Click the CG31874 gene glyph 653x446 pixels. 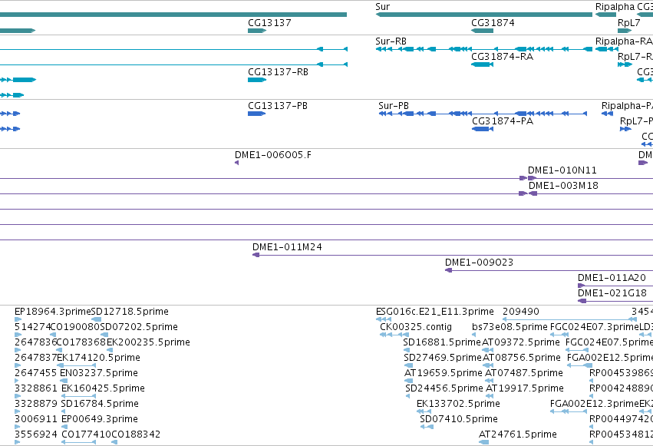482,31
